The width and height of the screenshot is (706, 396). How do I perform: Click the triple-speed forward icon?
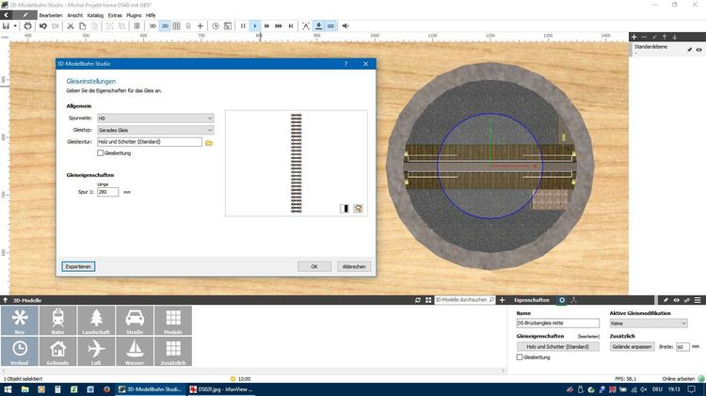coord(279,26)
